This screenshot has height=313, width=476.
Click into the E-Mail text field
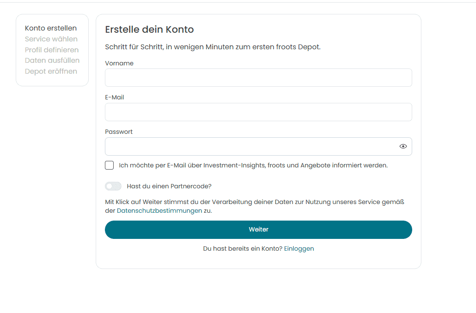tap(258, 112)
